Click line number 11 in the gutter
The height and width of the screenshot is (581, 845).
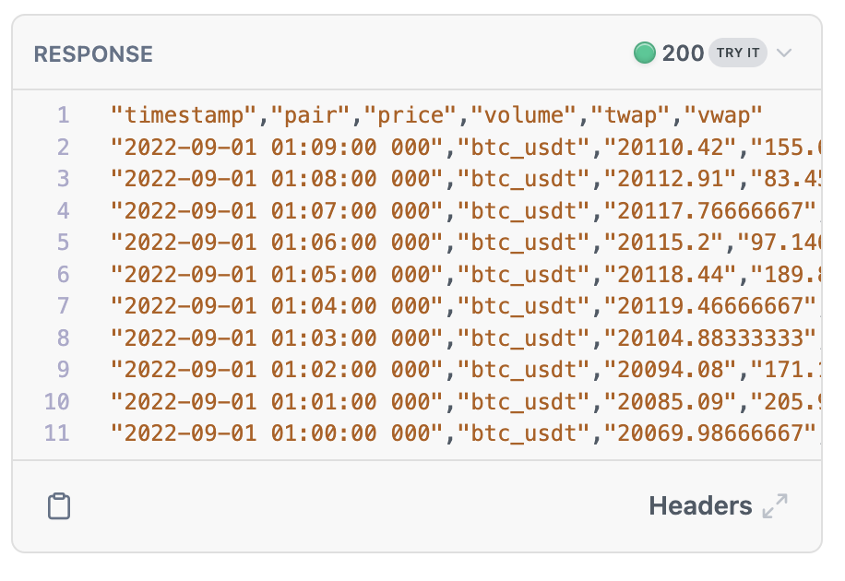click(57, 433)
